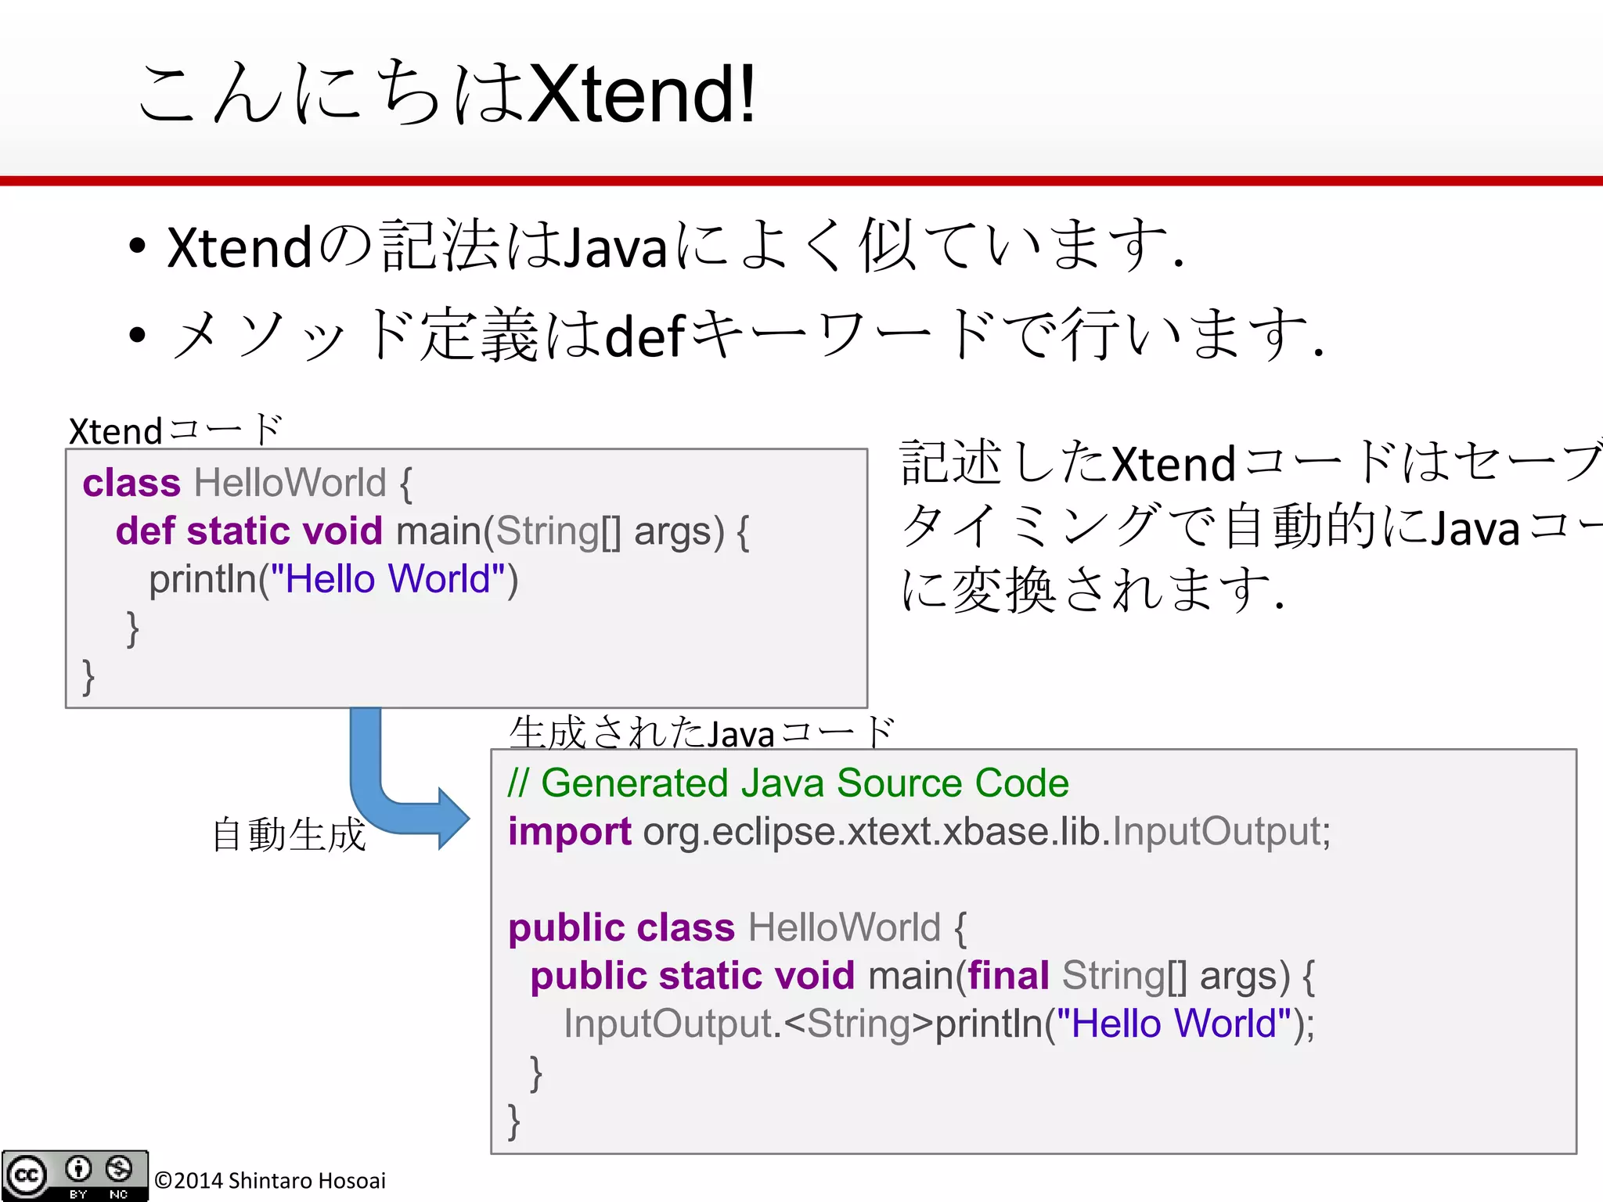Image resolution: width=1603 pixels, height=1202 pixels.
Task: Click the '自動生成' label
Action: pyautogui.click(x=289, y=834)
